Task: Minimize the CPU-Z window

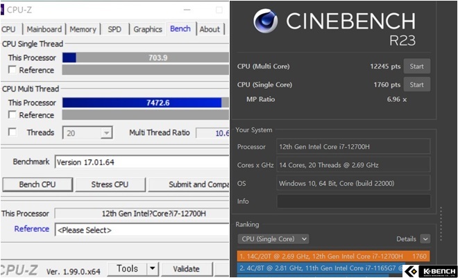Action: [x=187, y=10]
